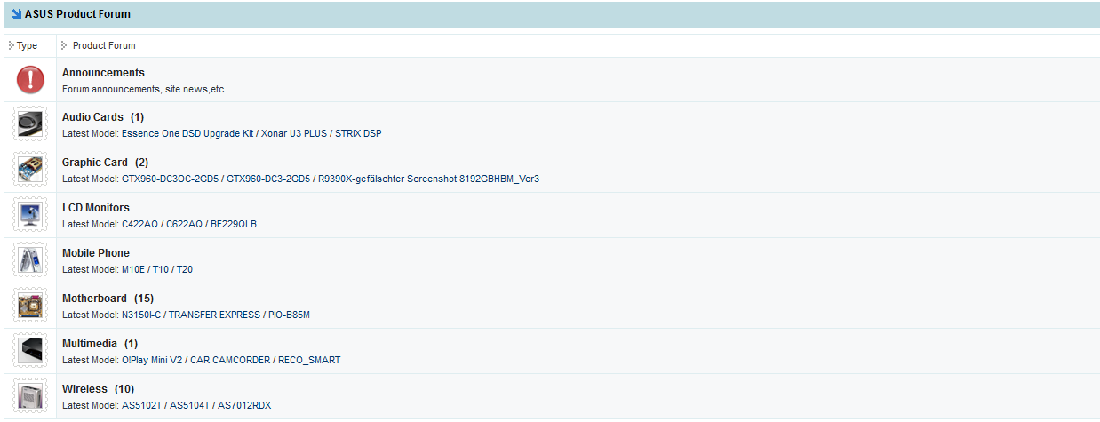
Task: Open the AS5102T wireless model
Action: 142,405
